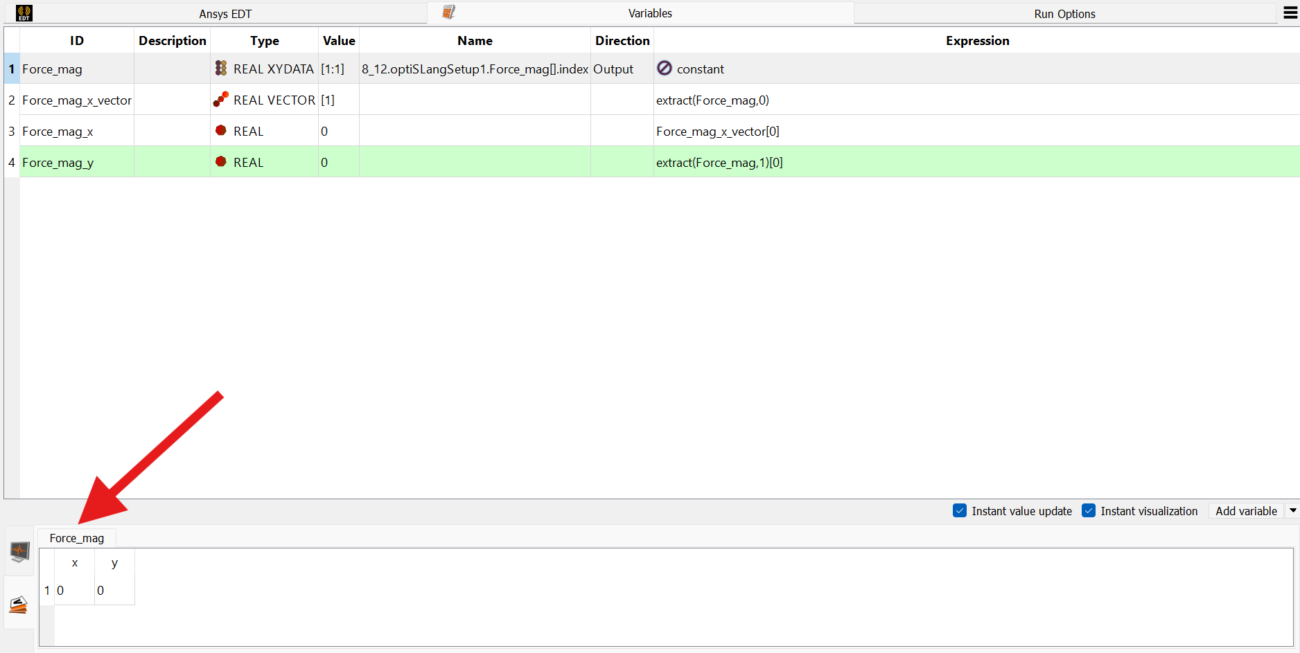Click the [1] value cell

339,100
